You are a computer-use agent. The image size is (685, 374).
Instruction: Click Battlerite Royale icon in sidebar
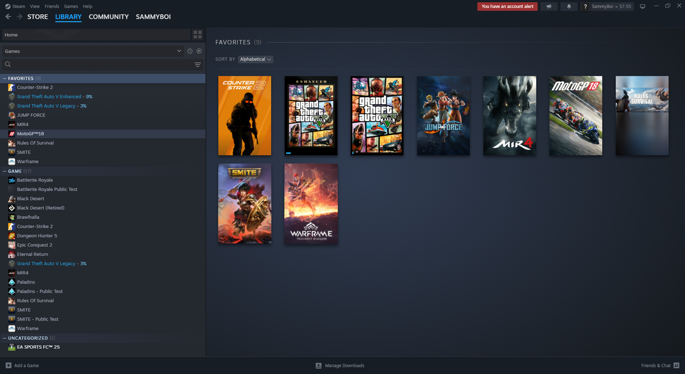[12, 180]
